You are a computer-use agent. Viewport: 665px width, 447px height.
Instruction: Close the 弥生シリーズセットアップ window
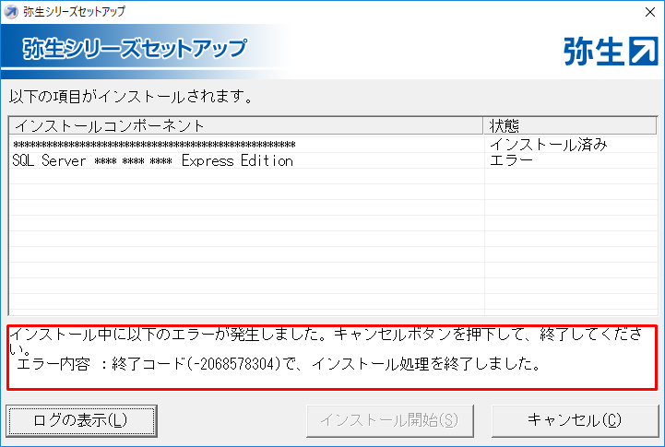pos(650,12)
